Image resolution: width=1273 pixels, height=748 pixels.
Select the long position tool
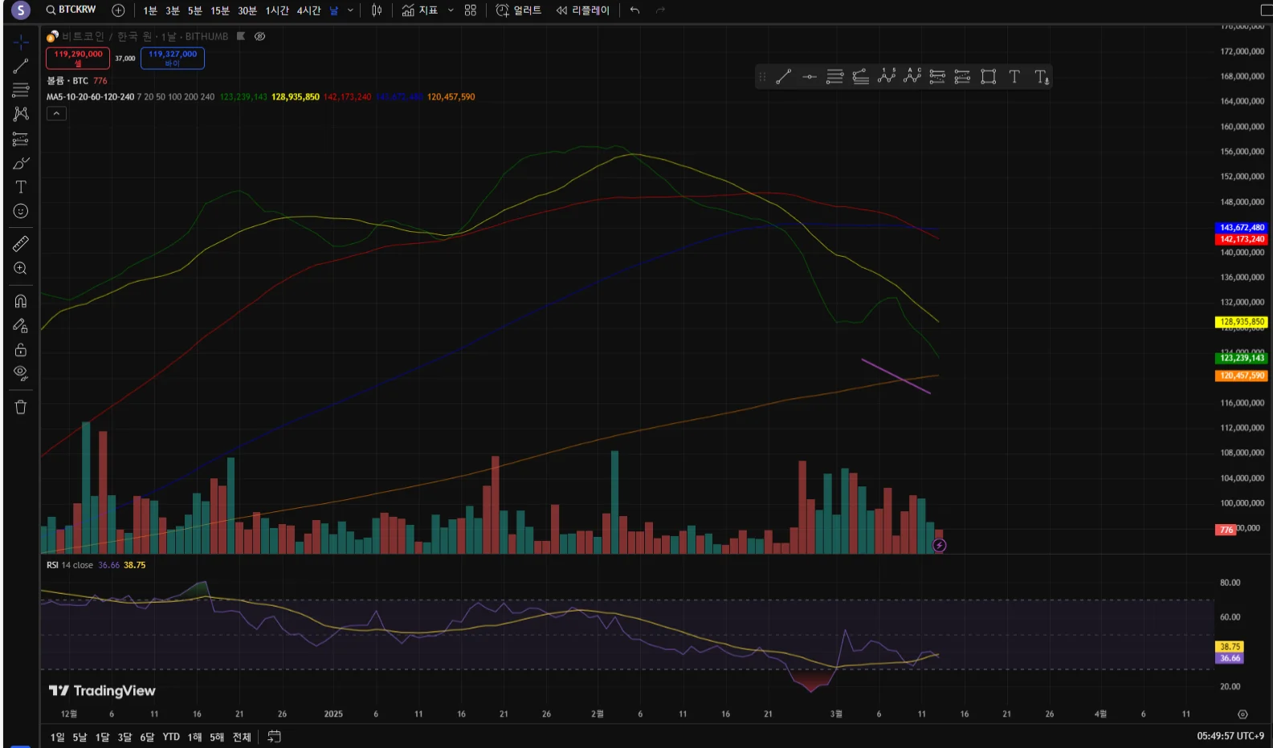[x=937, y=77]
